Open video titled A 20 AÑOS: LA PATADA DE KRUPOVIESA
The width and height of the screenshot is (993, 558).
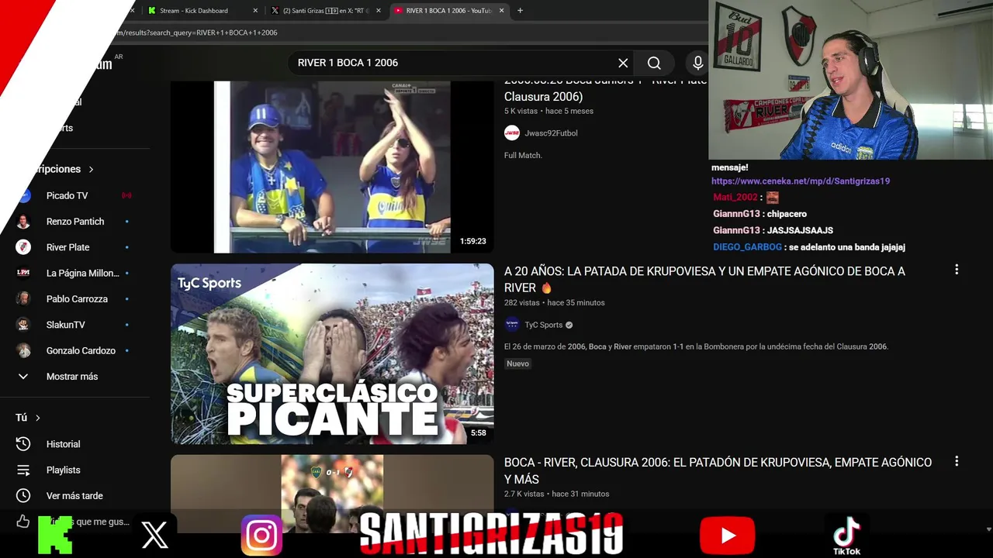(x=704, y=279)
